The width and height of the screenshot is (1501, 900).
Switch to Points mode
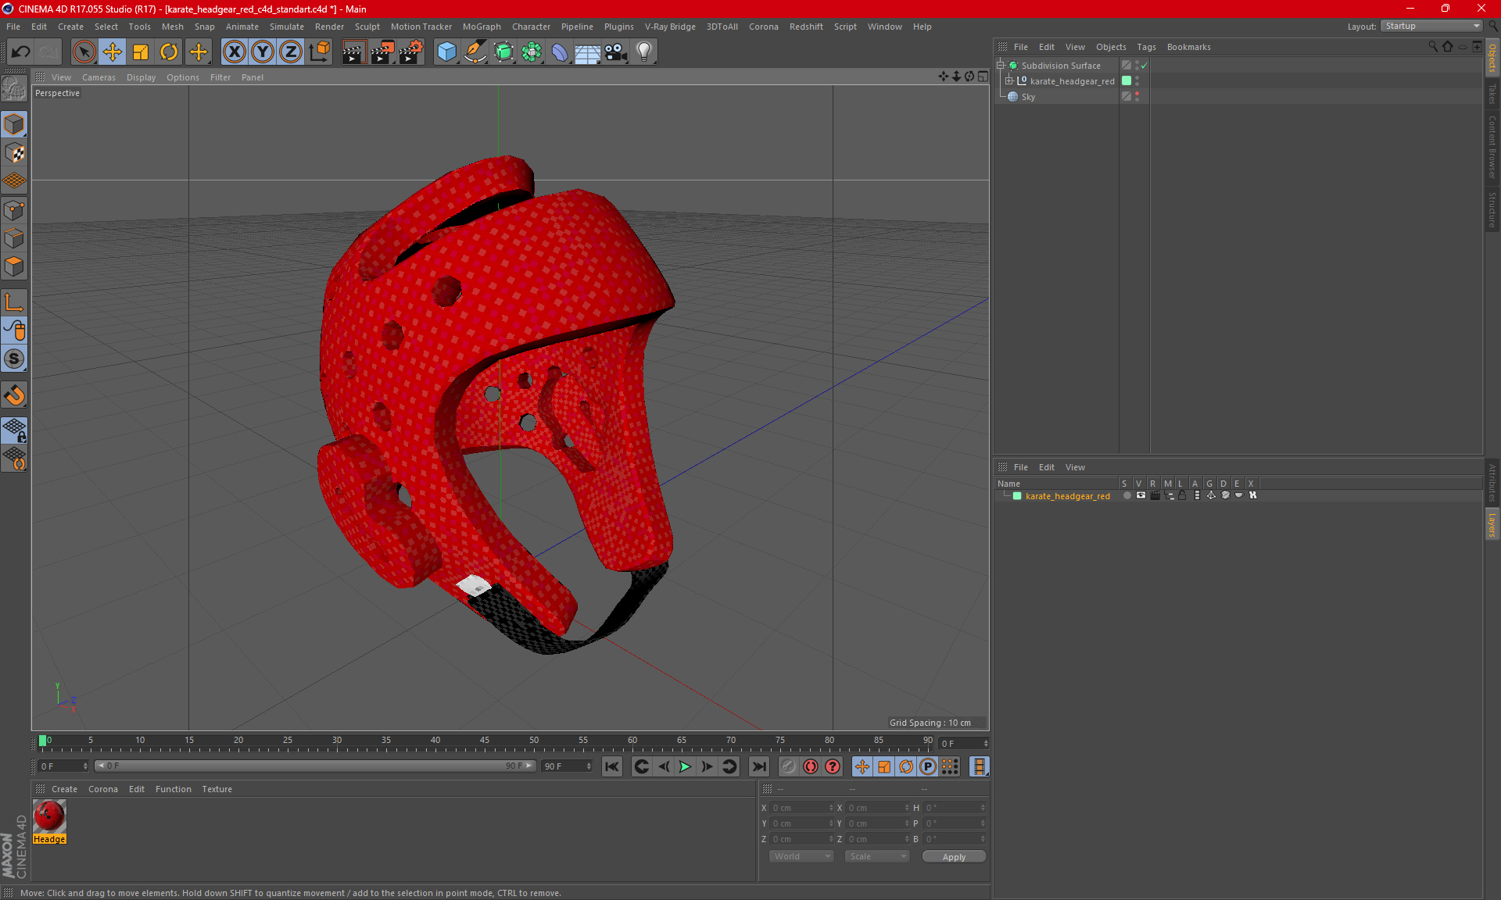tap(14, 210)
